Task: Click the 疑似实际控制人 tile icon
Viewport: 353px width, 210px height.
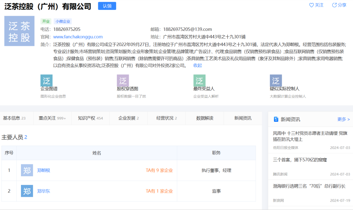Action: 276,80
